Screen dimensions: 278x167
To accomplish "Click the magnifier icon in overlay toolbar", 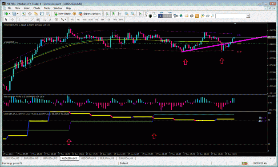I will [x=212, y=16].
